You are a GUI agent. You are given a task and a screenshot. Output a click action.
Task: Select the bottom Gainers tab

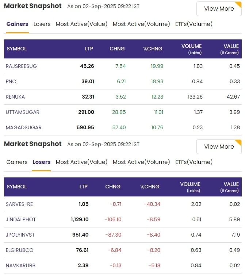point(17,162)
